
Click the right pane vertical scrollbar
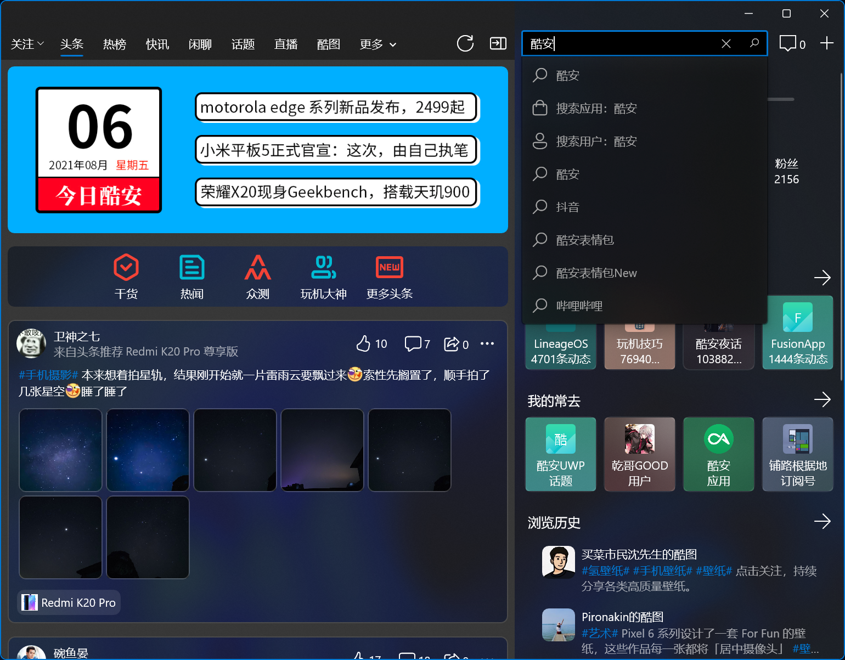click(x=841, y=228)
